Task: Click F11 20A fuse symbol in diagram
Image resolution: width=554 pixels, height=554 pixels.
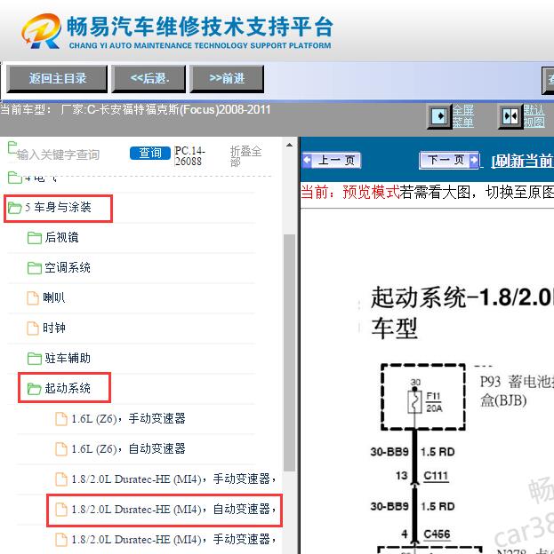Action: point(415,401)
